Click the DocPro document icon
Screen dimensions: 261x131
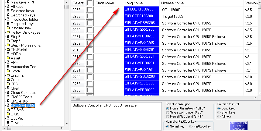click(8, 118)
